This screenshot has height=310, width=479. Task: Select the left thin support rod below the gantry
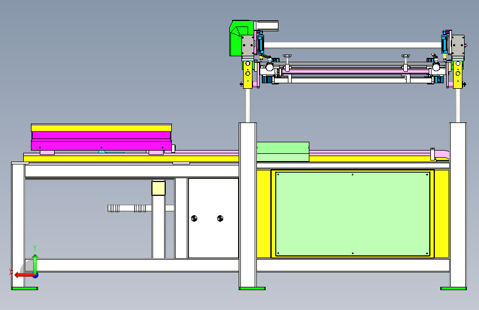click(x=248, y=105)
